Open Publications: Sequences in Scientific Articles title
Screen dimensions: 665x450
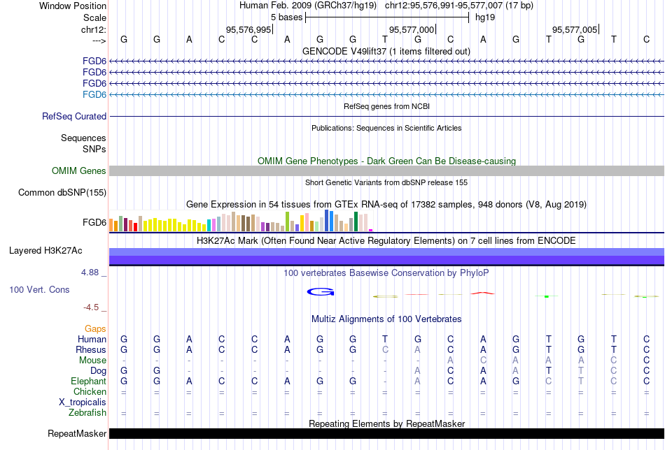(386, 128)
